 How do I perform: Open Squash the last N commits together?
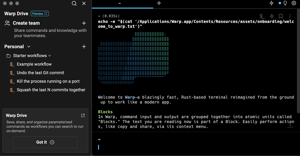point(51,90)
